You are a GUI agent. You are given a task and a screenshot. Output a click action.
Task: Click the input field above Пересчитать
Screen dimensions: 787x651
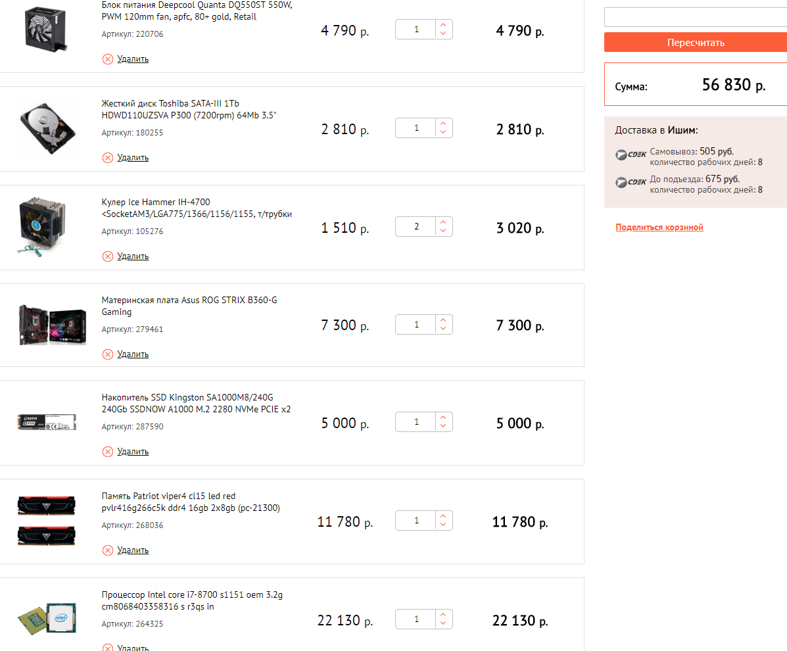pyautogui.click(x=695, y=17)
